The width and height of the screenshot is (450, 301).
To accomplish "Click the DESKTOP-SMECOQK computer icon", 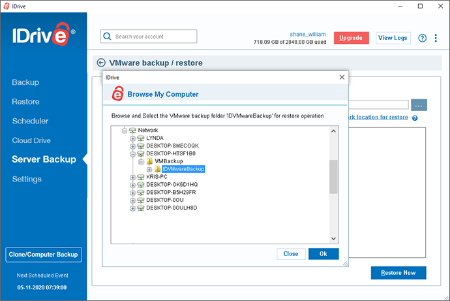I will point(141,146).
